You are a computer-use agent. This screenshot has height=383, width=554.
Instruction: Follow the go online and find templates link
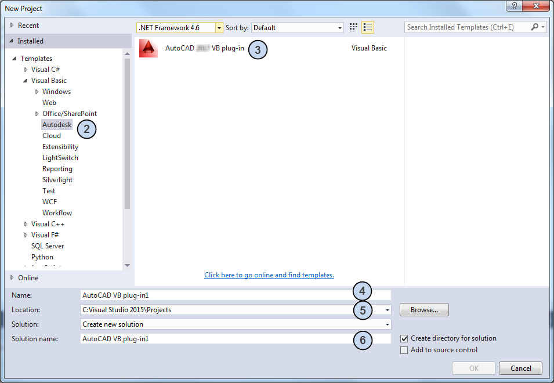click(x=269, y=275)
